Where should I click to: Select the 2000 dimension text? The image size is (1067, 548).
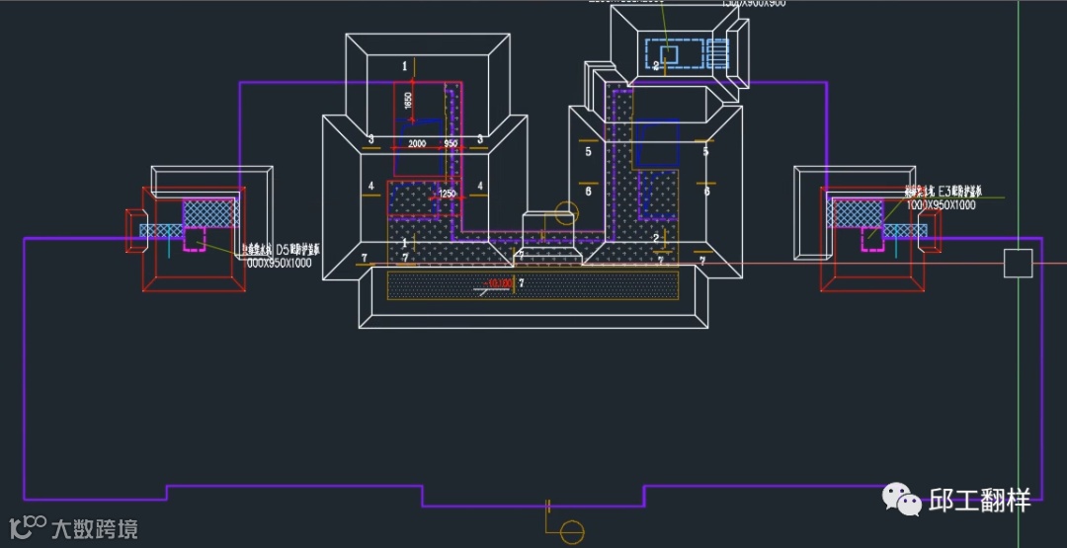417,144
